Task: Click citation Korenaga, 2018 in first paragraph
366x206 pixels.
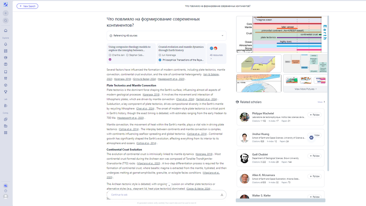Action: [123, 79]
